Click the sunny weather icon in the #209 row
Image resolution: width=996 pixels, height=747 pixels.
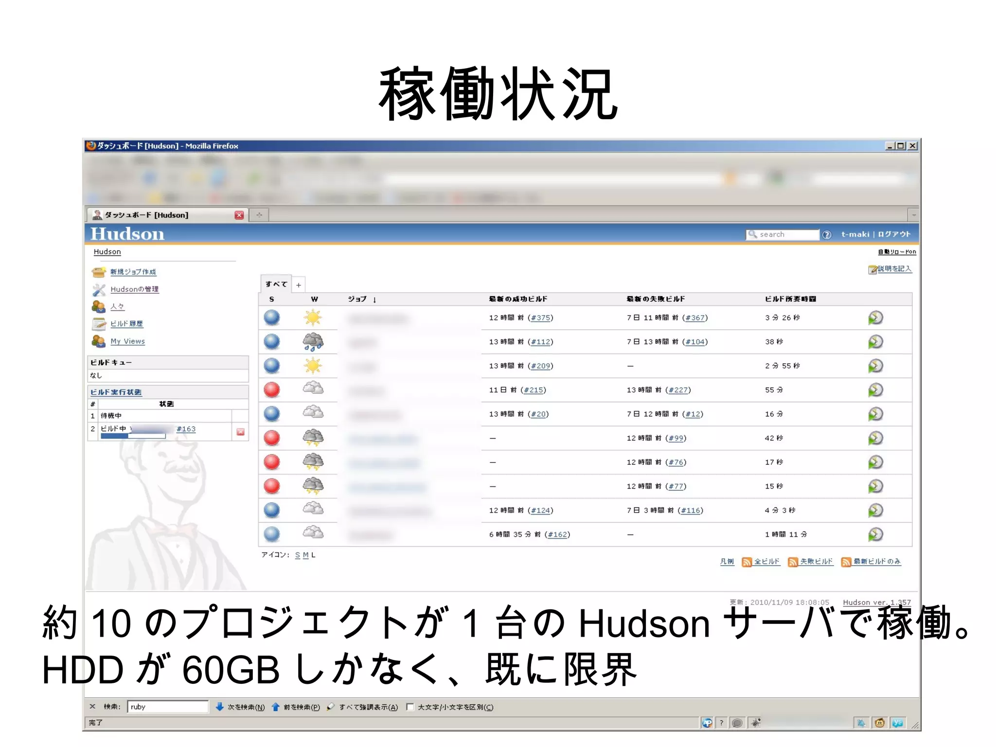313,366
